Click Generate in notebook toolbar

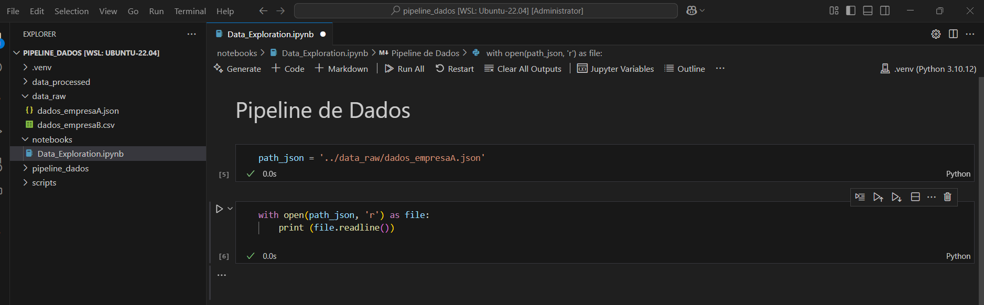(237, 69)
